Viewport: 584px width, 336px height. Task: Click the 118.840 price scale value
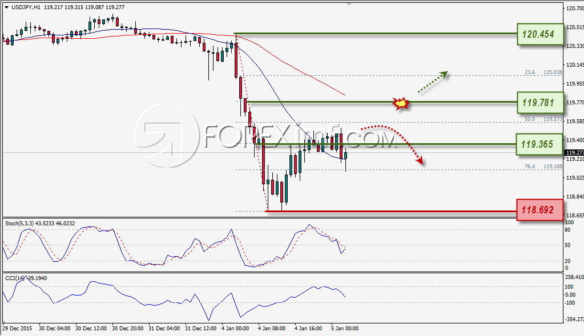coord(575,196)
